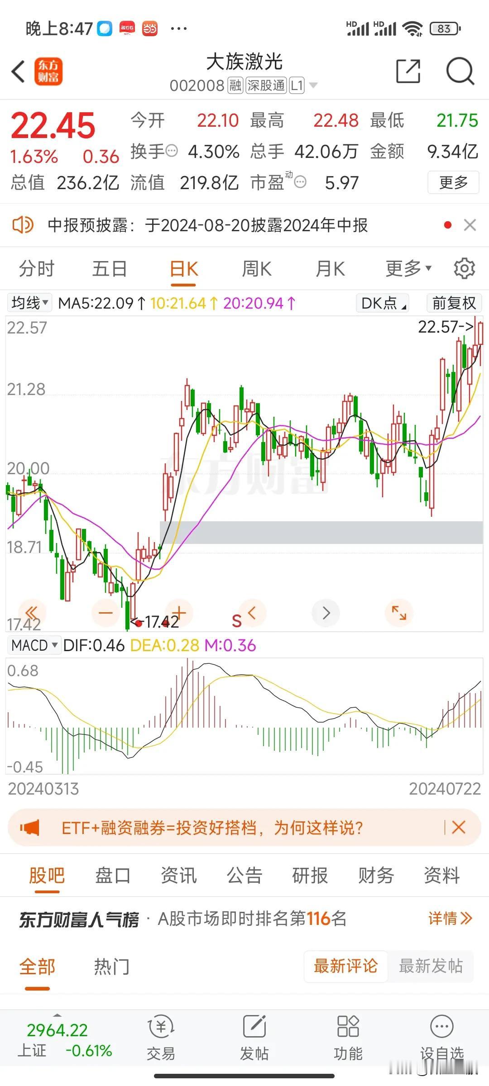Image resolution: width=489 pixels, height=1086 pixels.
Task: Select the 日K chart tab
Action: click(x=183, y=269)
